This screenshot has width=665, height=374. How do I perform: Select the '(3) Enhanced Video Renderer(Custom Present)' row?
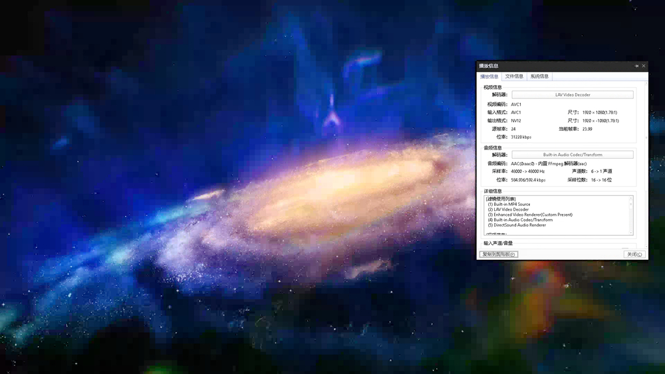point(530,215)
